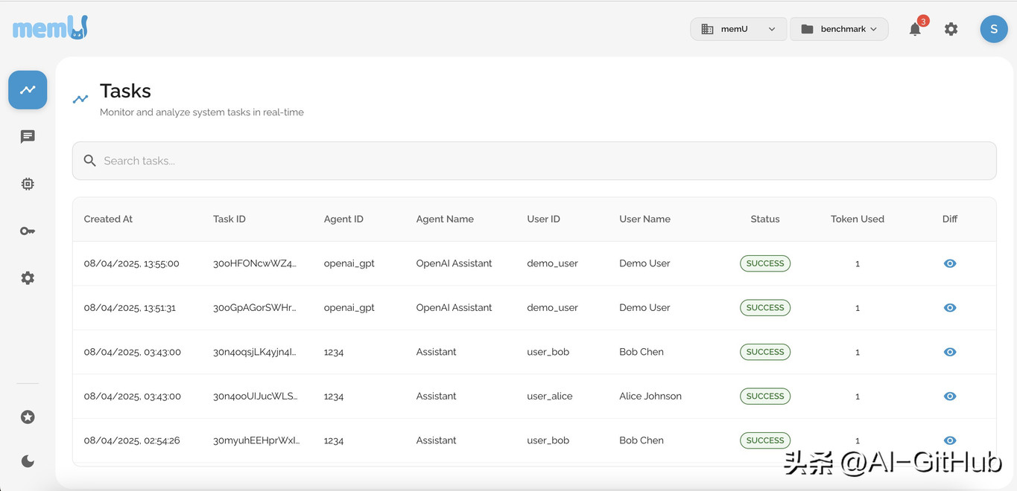This screenshot has height=491, width=1017.
Task: Click timestamp 08/04/2025, 13:55:00
Action: 131,263
